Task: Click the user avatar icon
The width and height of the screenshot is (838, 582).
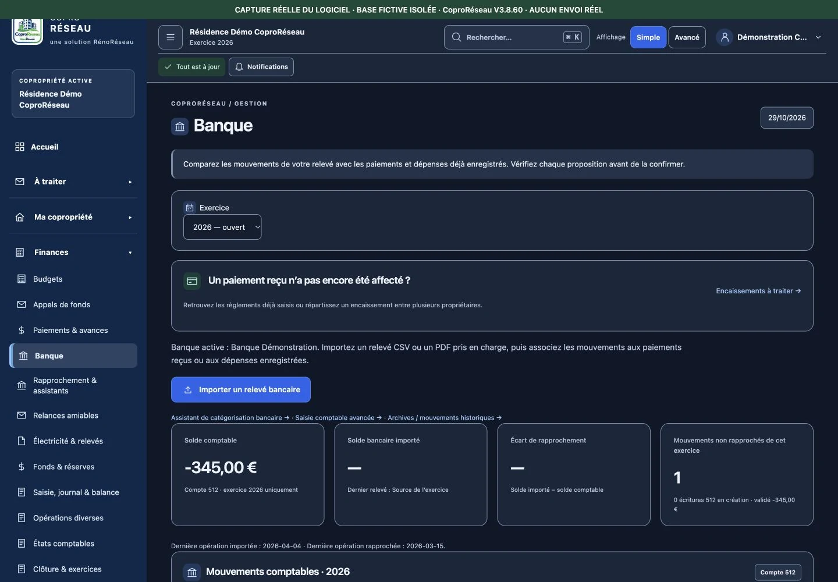Action: tap(725, 37)
